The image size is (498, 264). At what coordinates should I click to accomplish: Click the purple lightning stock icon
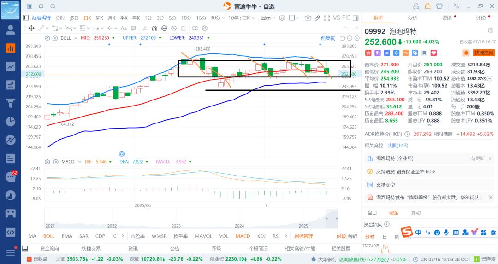[x=377, y=53]
